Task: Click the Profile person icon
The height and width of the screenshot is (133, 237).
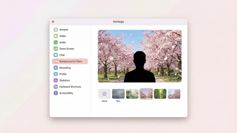Action: [x=56, y=74]
